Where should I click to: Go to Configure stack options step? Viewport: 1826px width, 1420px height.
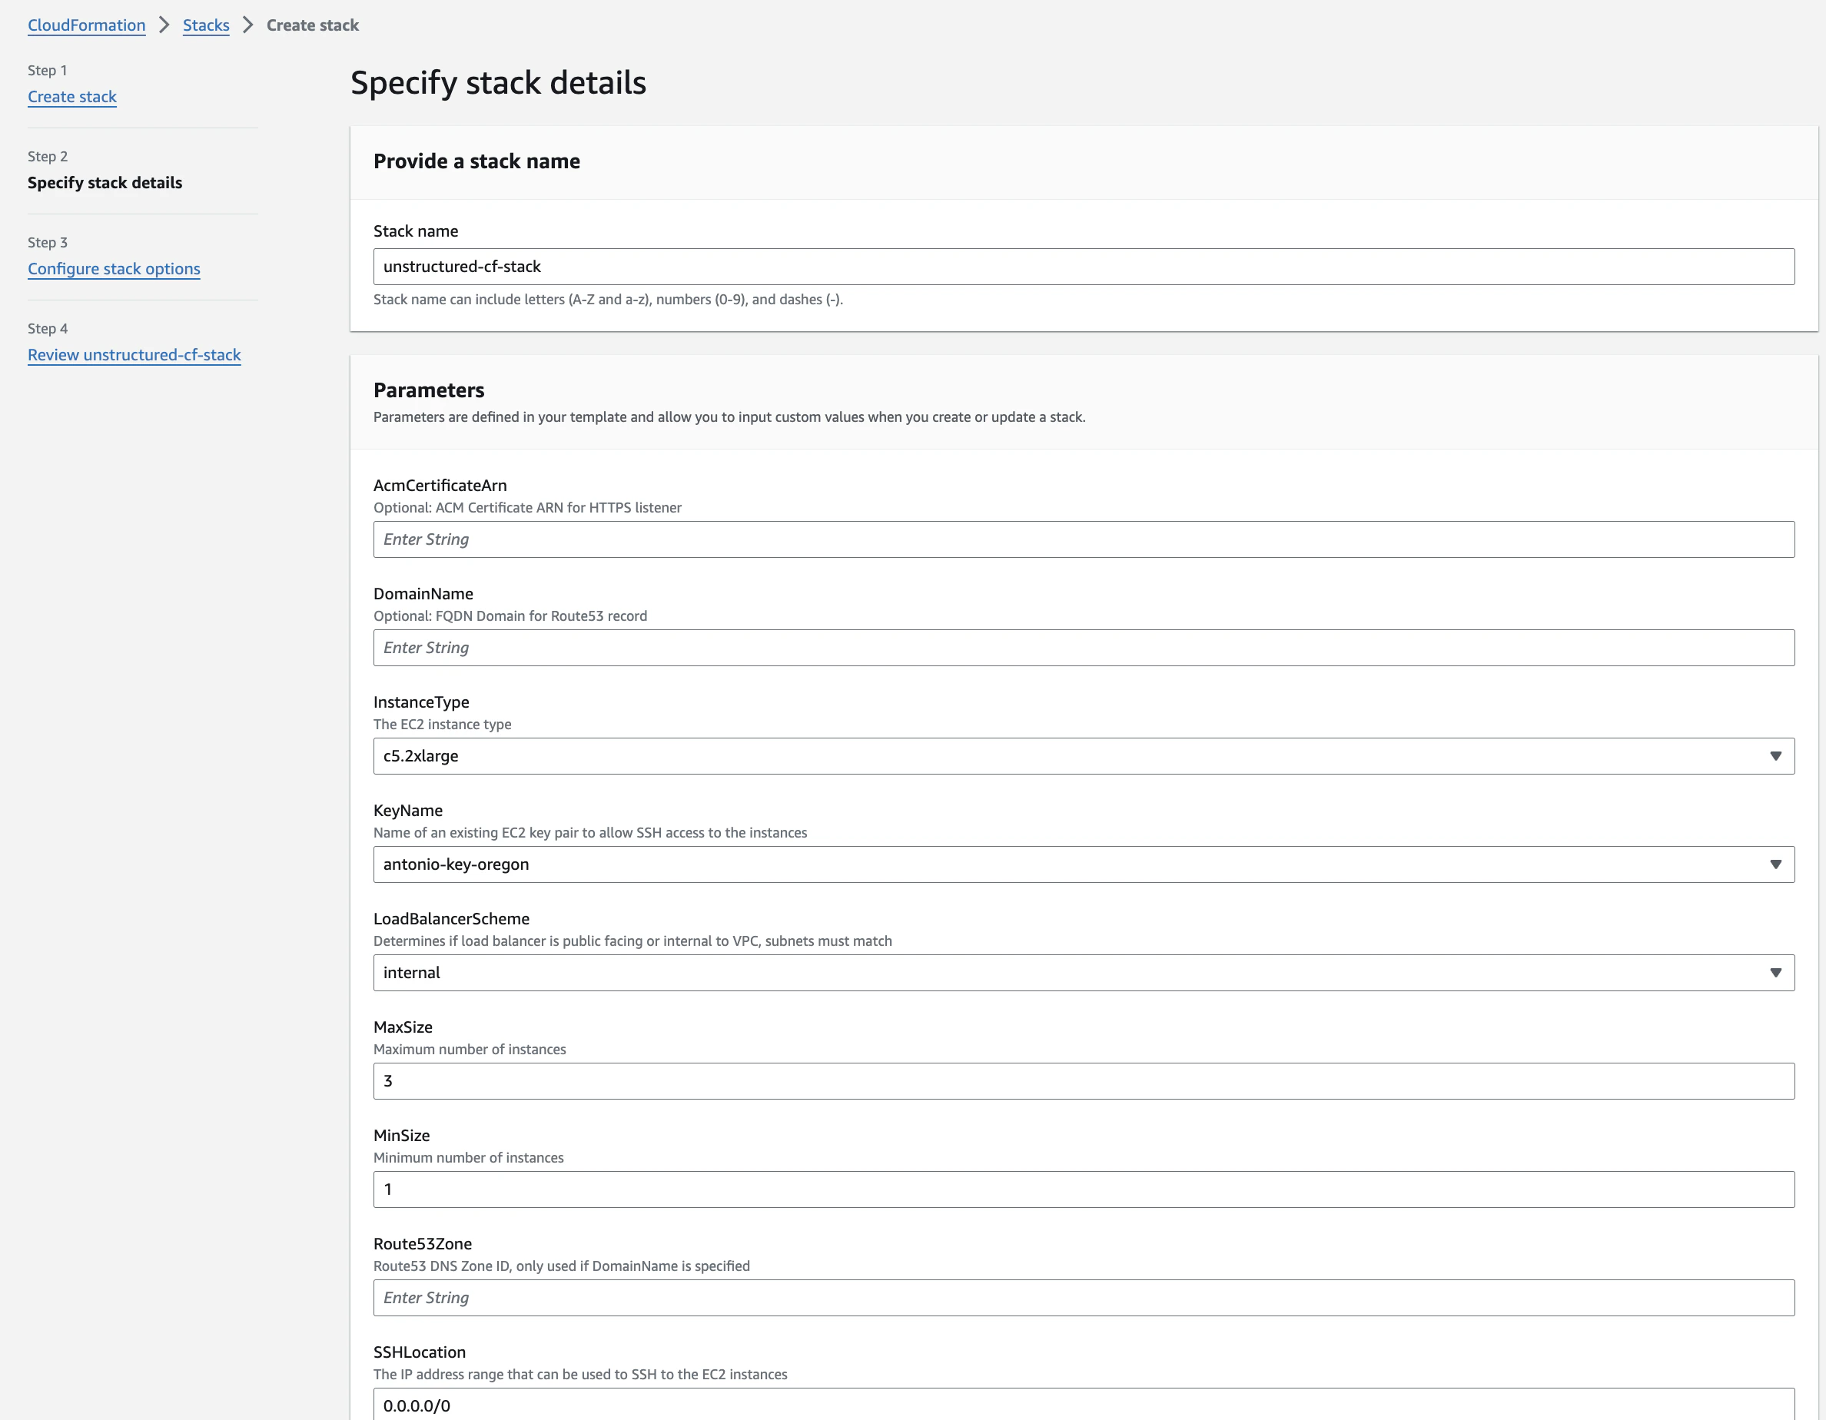pyautogui.click(x=114, y=268)
